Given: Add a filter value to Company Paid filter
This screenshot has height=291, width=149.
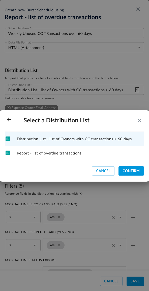Looking at the screenshot, I should pos(133,217).
